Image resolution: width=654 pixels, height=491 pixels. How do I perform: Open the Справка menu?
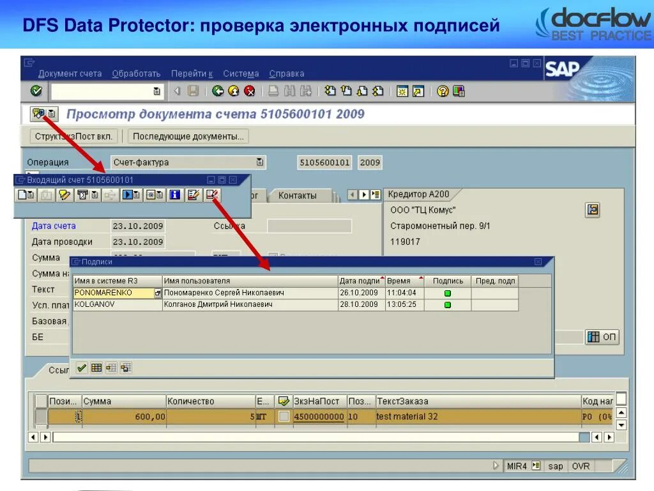pyautogui.click(x=287, y=74)
